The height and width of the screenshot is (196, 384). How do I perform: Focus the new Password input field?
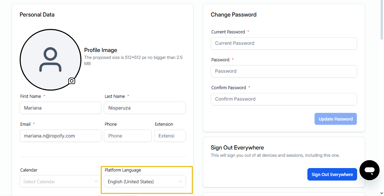click(284, 71)
